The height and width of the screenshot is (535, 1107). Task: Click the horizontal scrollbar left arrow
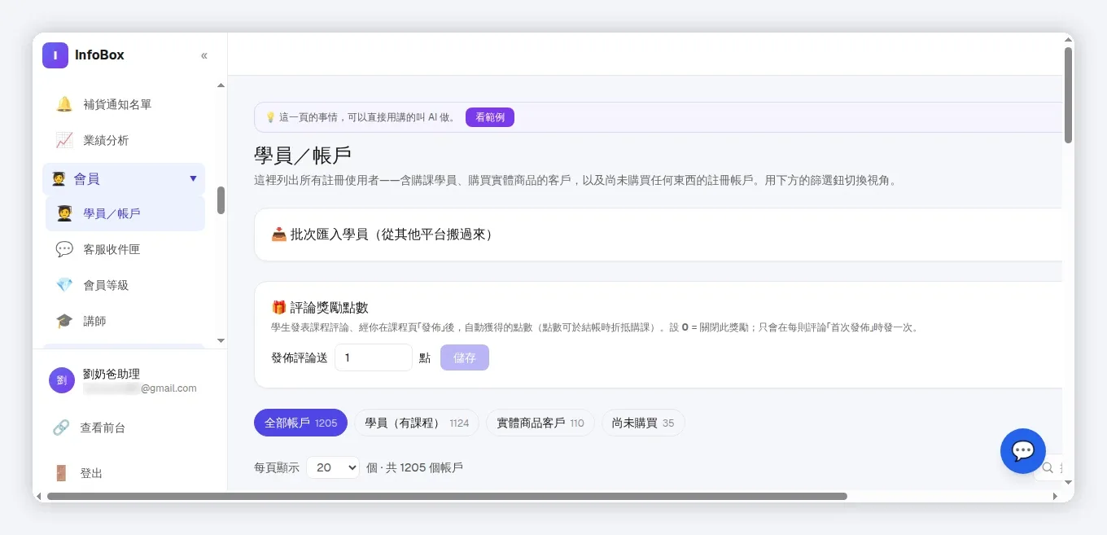[38, 496]
